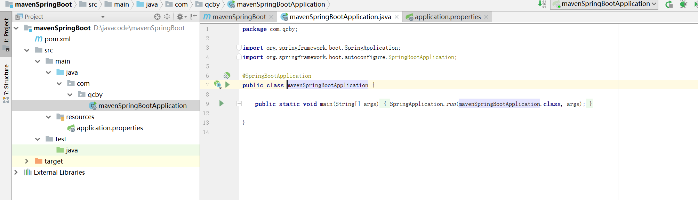This screenshot has width=698, height=200.
Task: Click the package com.qcby line
Action: point(270,29)
